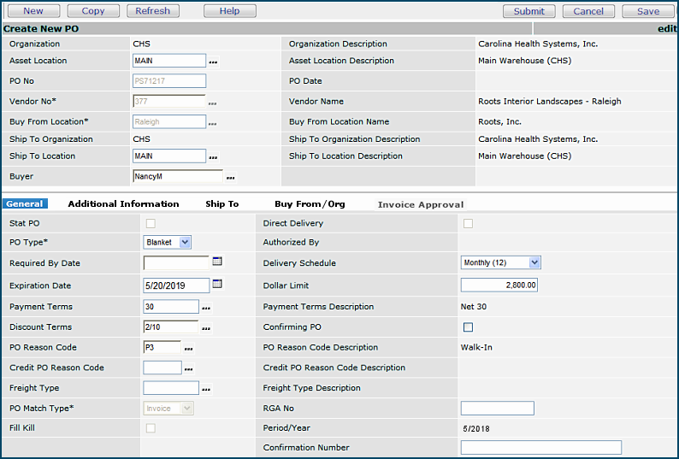Switch to the Additional Information tab
679x459 pixels.
pos(123,204)
